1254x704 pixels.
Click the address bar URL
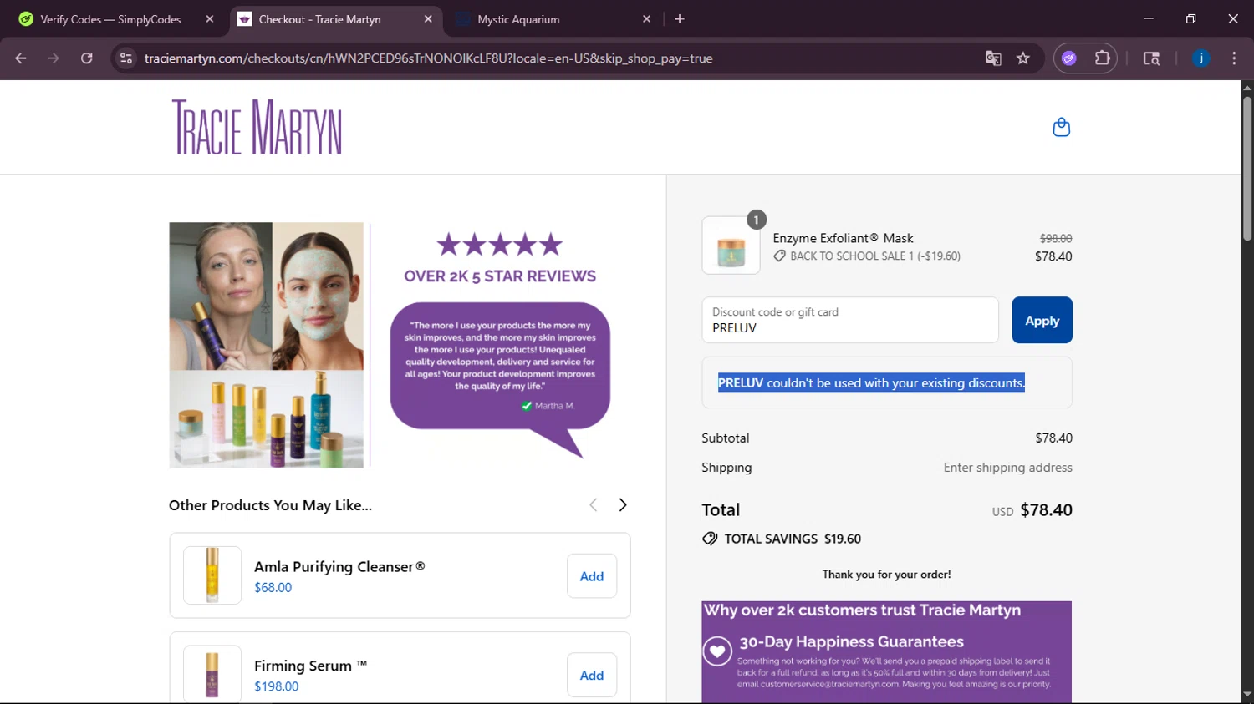pyautogui.click(x=428, y=58)
